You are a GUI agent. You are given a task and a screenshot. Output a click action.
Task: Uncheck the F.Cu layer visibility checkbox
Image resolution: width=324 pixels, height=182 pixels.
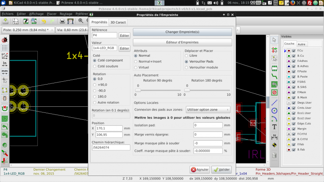294,51
